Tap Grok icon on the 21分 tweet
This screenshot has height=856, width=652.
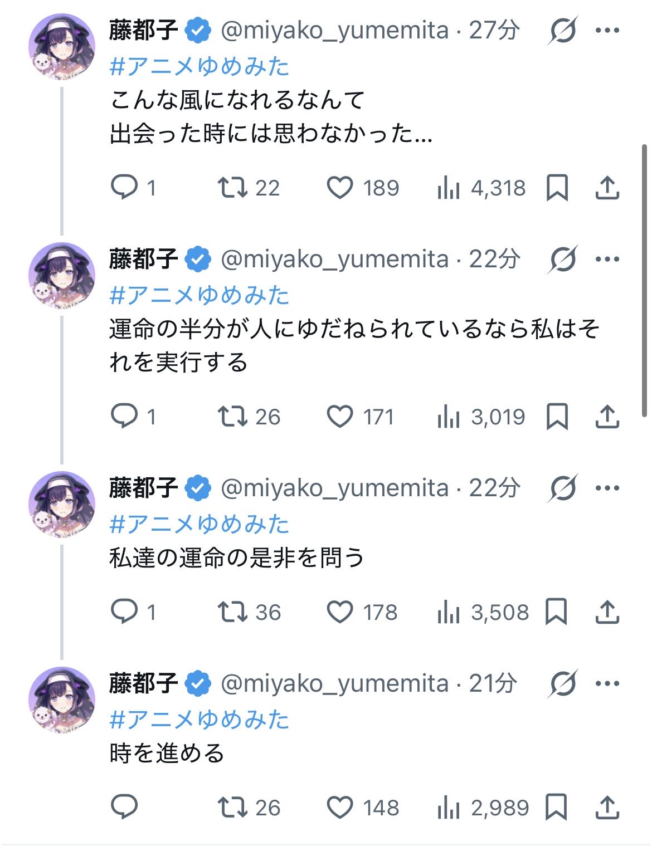point(563,683)
